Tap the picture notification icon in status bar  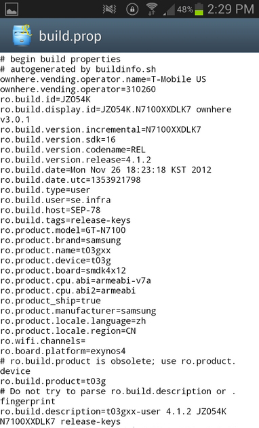click(12, 9)
